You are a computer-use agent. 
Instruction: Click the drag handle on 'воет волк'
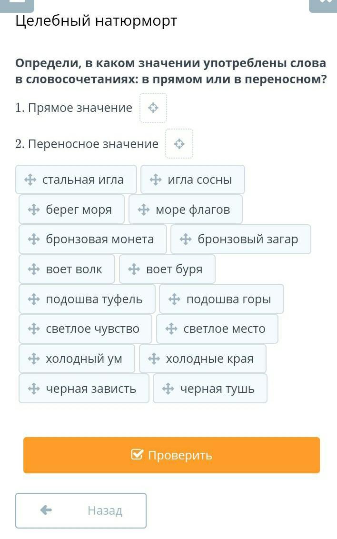pyautogui.click(x=34, y=269)
